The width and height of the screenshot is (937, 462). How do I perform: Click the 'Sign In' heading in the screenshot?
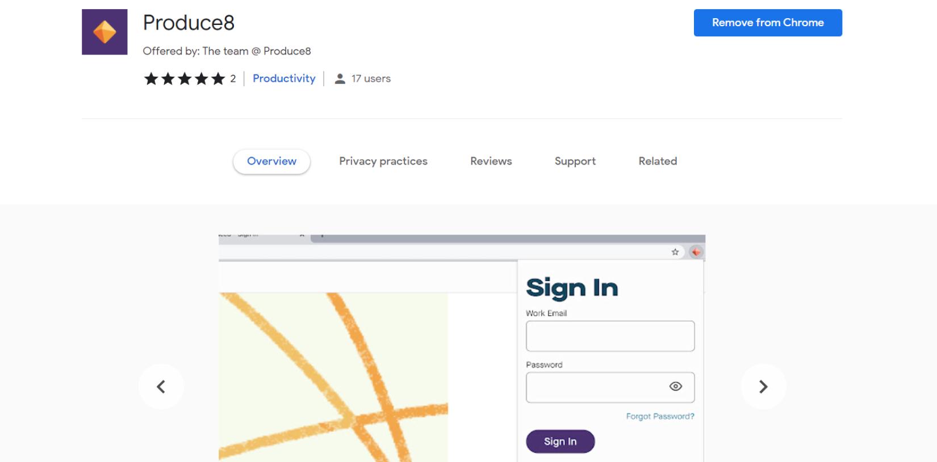pyautogui.click(x=572, y=288)
